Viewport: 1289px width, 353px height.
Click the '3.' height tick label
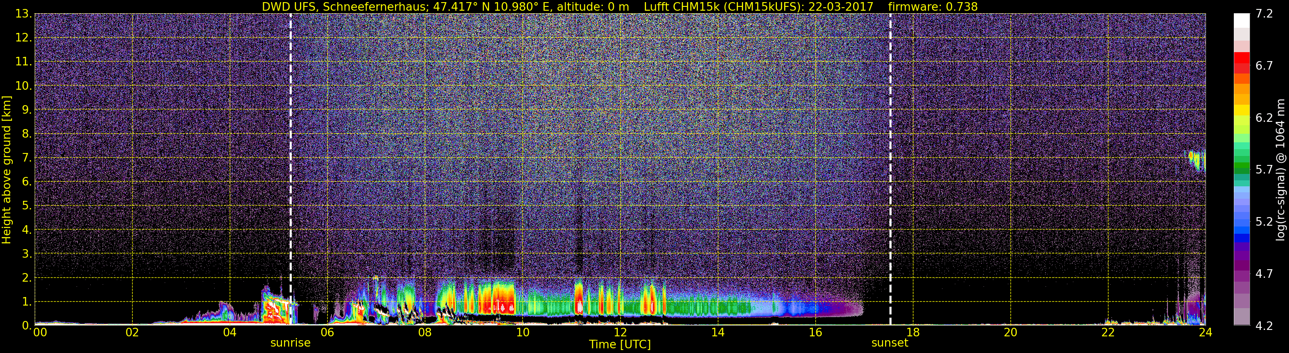point(26,253)
